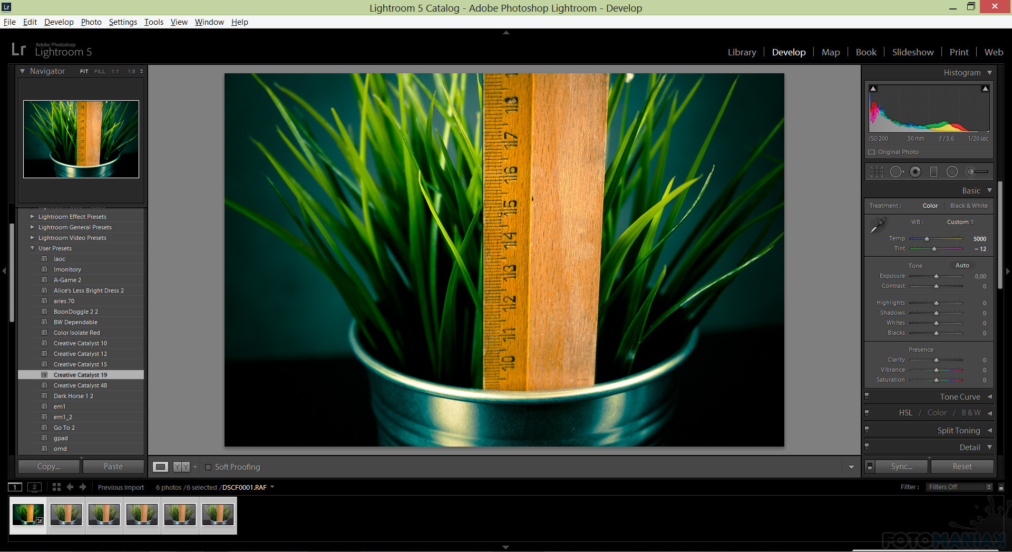
Task: Choose the Radial Filter tool
Action: tap(952, 172)
